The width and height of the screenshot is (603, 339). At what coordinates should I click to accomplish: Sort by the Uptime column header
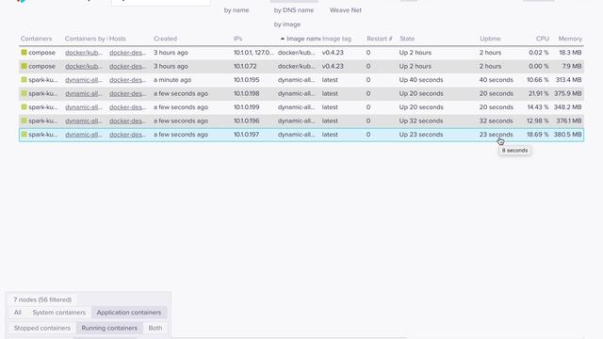(490, 39)
